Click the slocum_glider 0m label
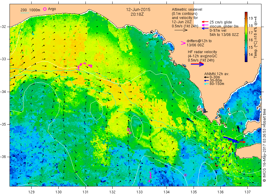This screenshot has height=196, width=268. click(x=224, y=26)
